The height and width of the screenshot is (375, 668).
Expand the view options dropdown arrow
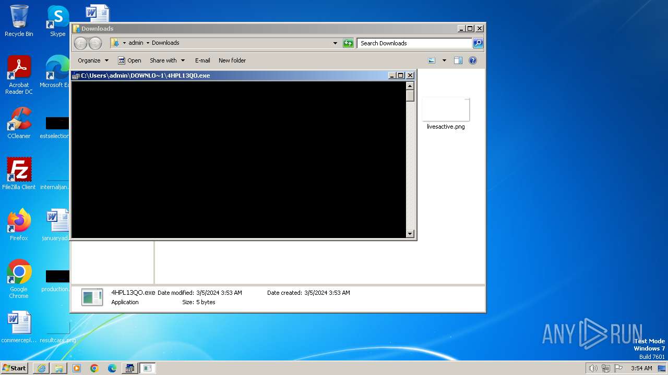pyautogui.click(x=444, y=60)
